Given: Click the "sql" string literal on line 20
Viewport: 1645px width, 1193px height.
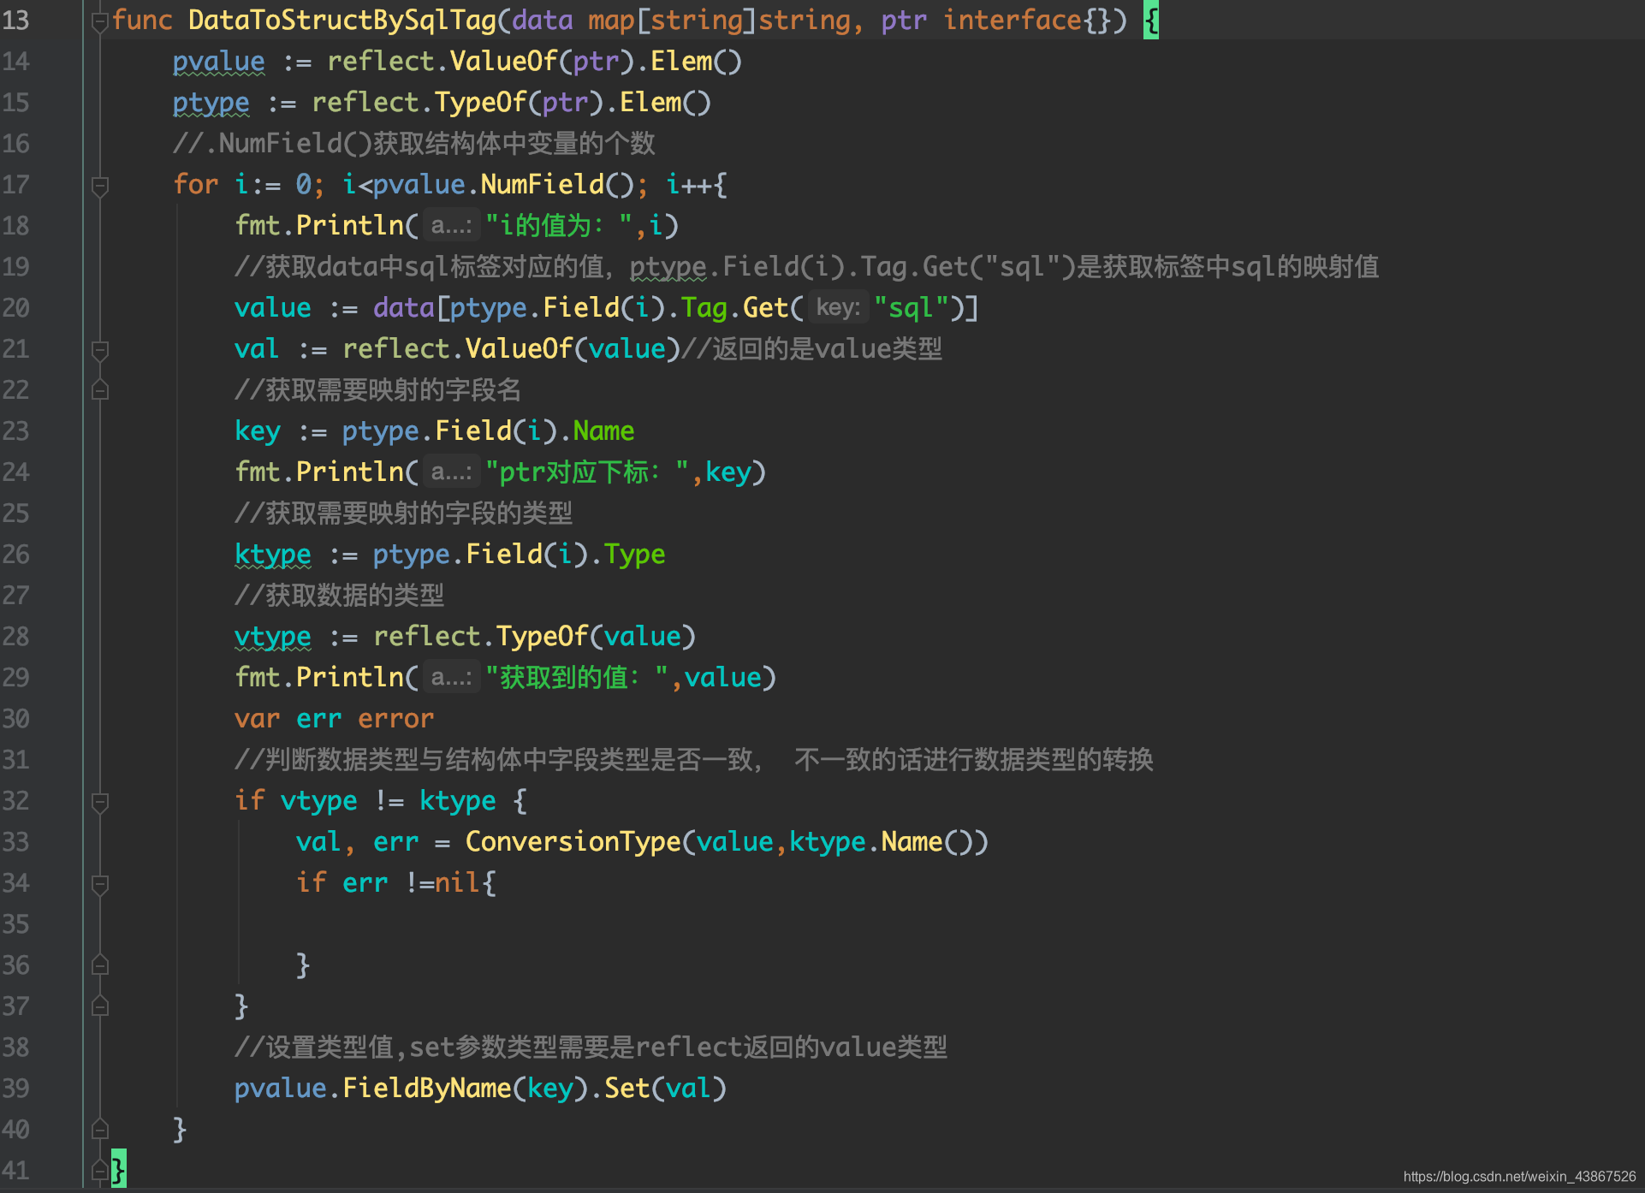Looking at the screenshot, I should [x=912, y=308].
